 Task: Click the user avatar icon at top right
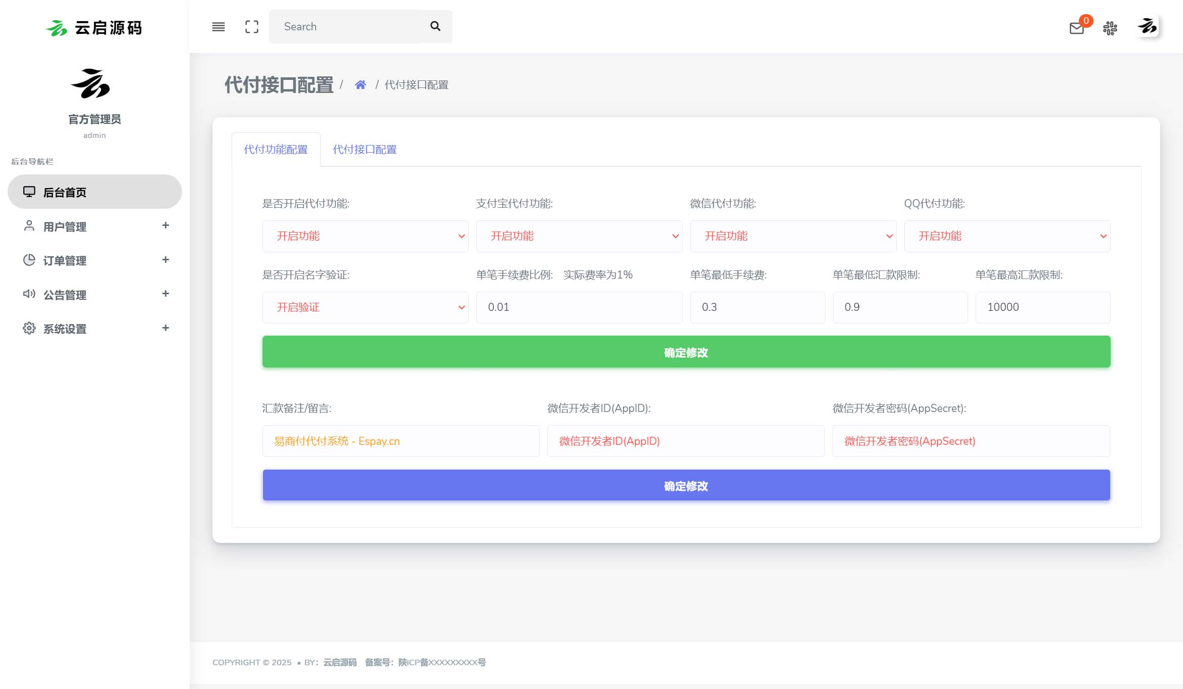tap(1148, 28)
